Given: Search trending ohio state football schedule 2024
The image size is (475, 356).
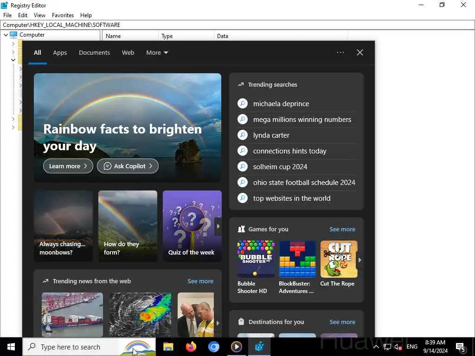Looking at the screenshot, I should tap(304, 183).
